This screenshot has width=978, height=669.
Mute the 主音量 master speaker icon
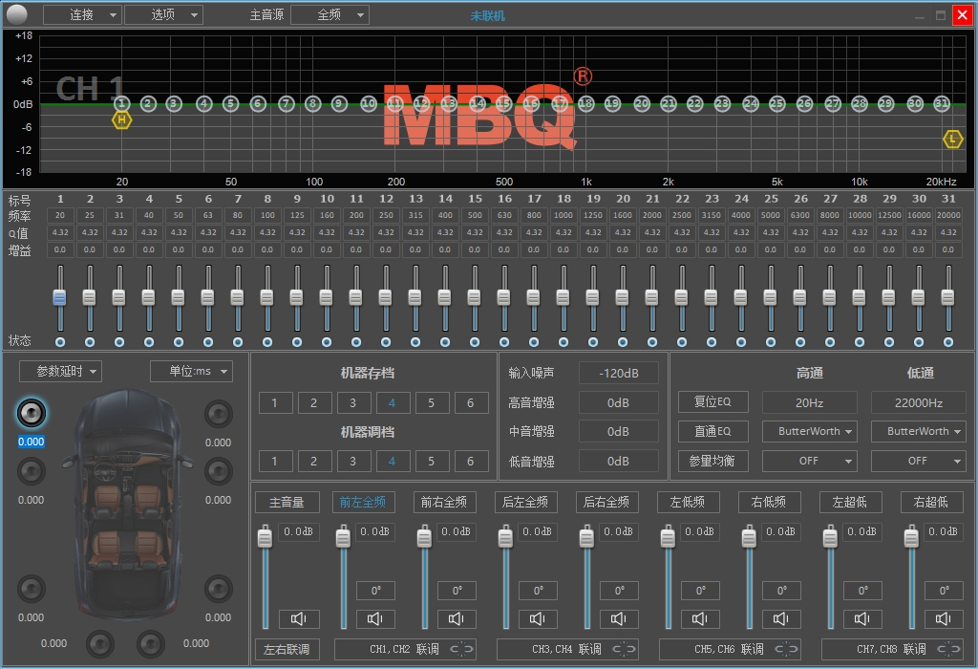coord(299,618)
